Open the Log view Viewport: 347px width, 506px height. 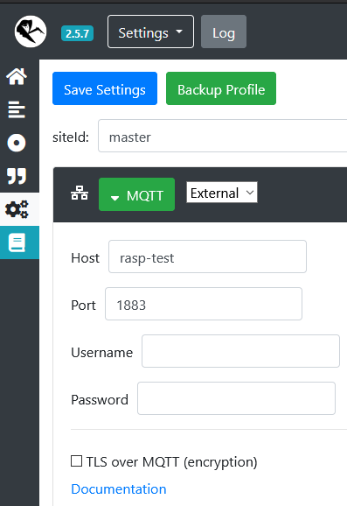[x=224, y=32]
